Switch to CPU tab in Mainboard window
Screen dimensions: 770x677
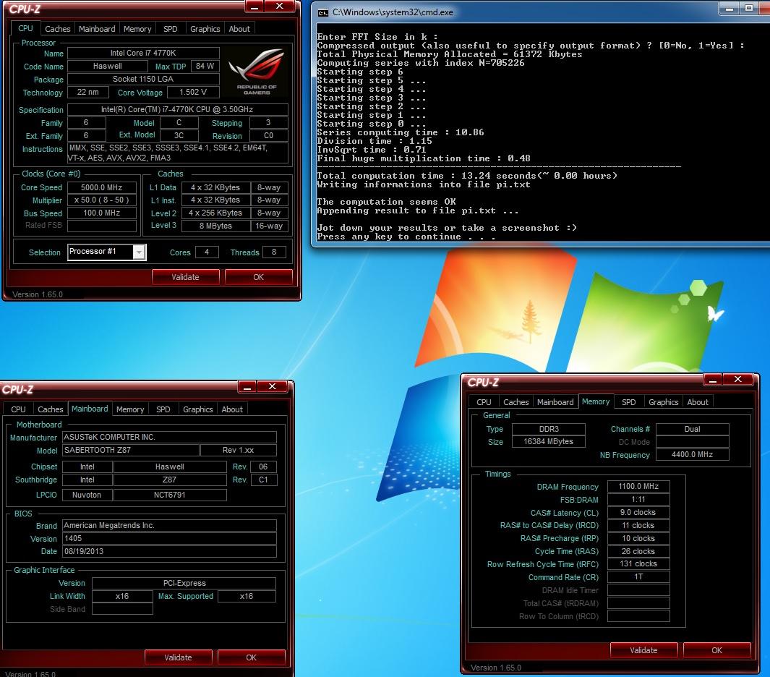pyautogui.click(x=18, y=409)
